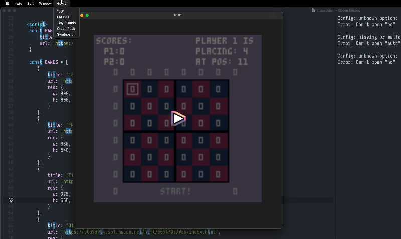Screen dimensions: 401x239
Task: Choose Olden Peak from the Game menu
Action: tap(66, 29)
